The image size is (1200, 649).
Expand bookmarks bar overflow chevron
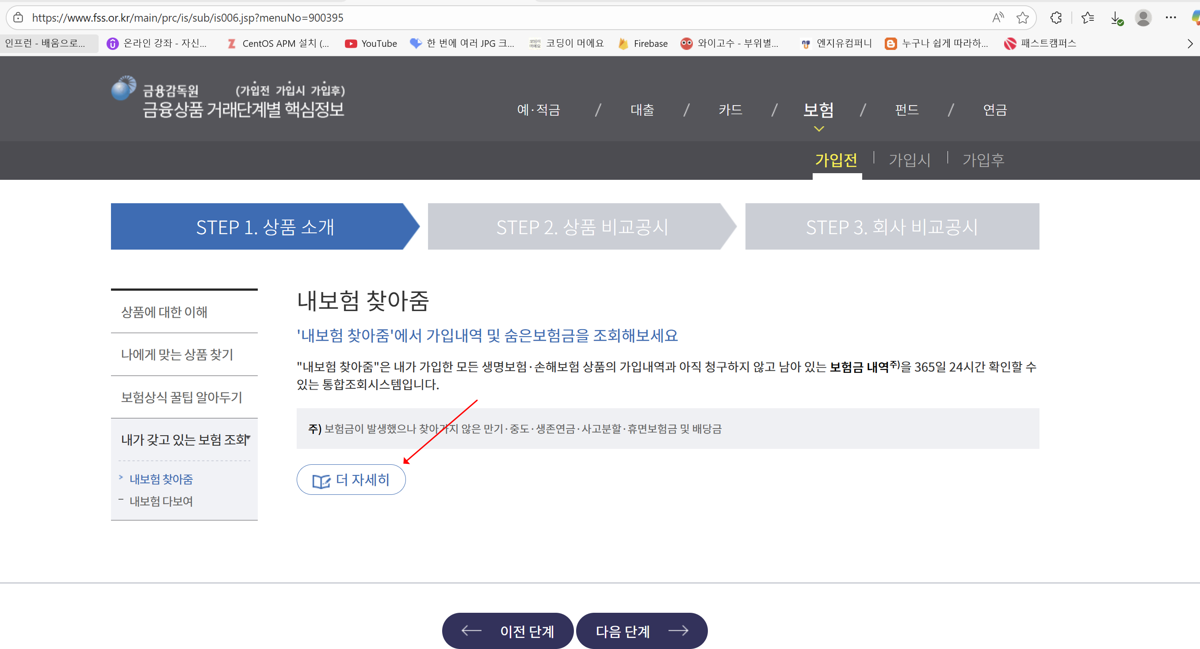point(1190,43)
